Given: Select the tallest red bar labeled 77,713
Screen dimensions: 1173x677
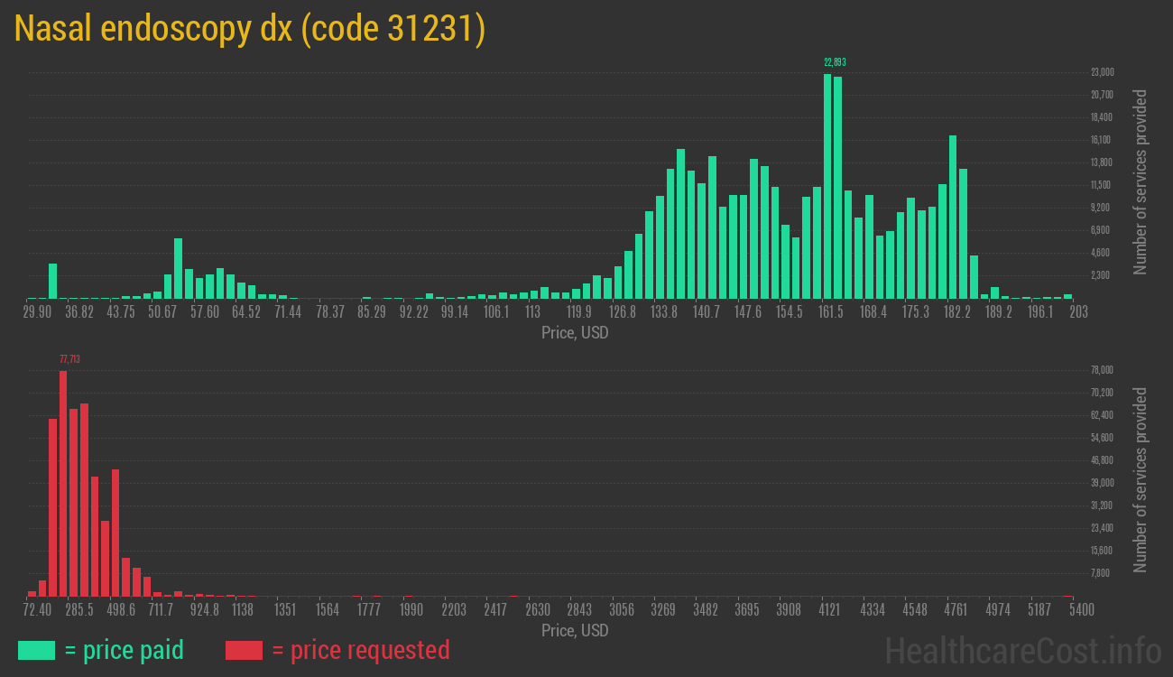Looking at the screenshot, I should (x=63, y=483).
